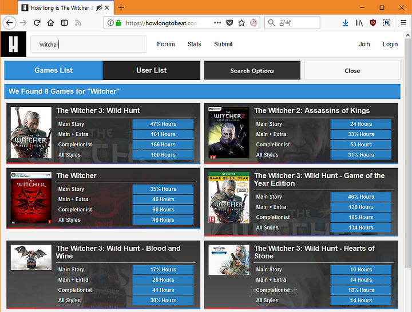The height and width of the screenshot is (312, 412).
Task: Click the page scrollbar up arrow
Action: point(407,35)
